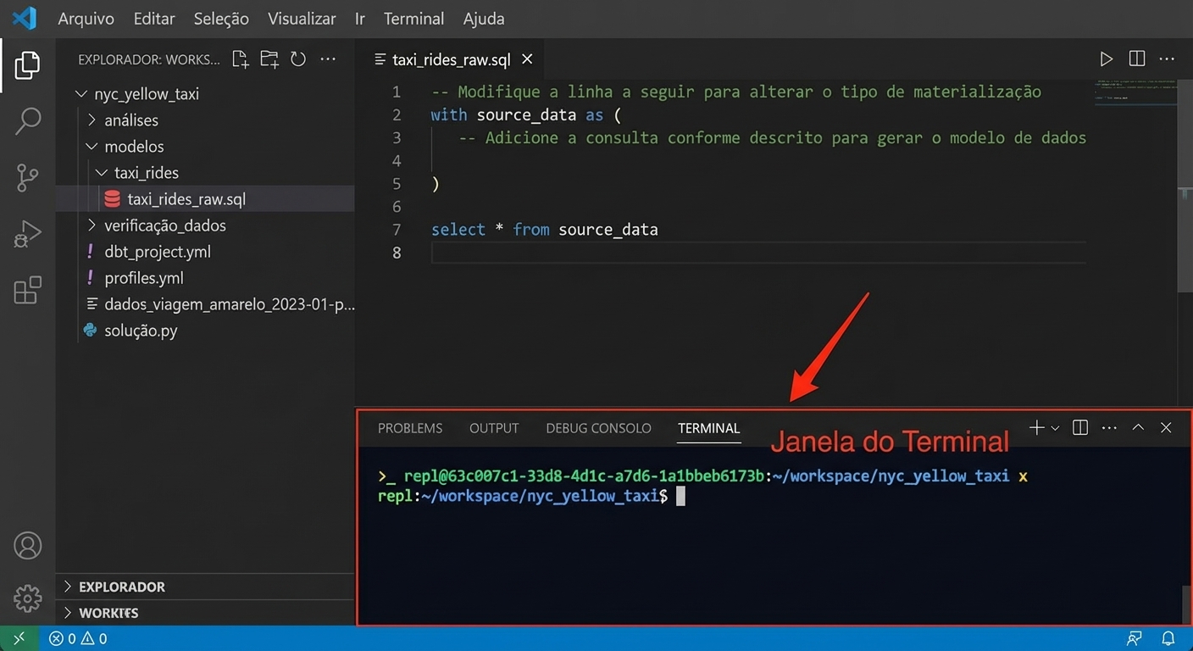This screenshot has width=1193, height=651.
Task: Open the Extensions view icon
Action: (x=27, y=290)
